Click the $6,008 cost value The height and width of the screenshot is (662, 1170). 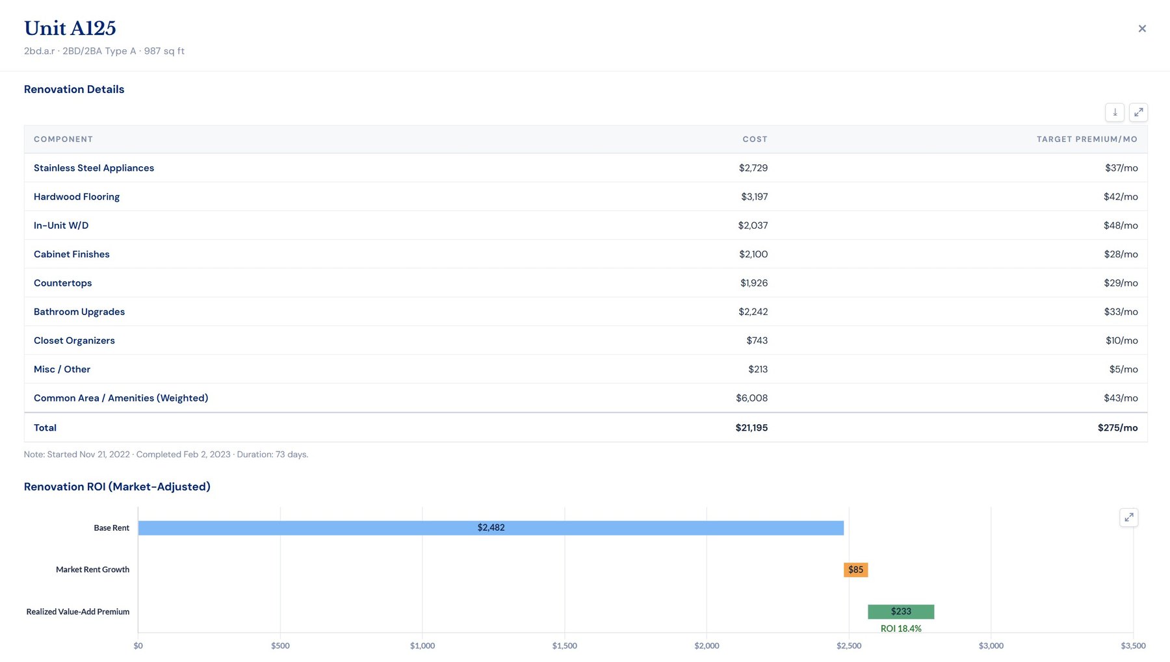752,398
